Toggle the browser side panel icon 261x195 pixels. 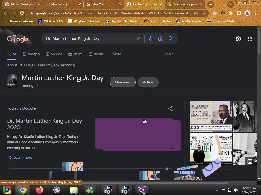239,13
